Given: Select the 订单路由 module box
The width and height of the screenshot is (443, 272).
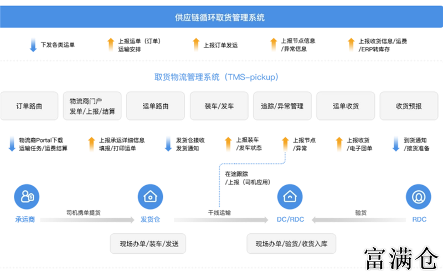Looking at the screenshot, I should pos(29,106).
